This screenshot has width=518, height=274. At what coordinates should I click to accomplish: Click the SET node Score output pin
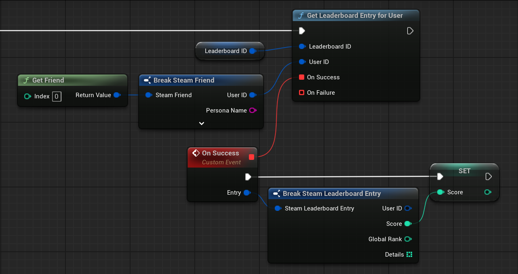click(x=488, y=192)
